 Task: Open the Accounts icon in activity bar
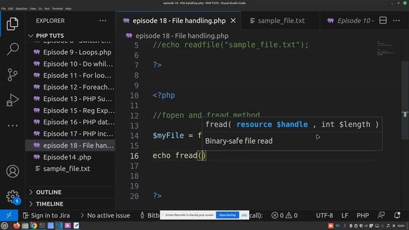tap(12, 171)
